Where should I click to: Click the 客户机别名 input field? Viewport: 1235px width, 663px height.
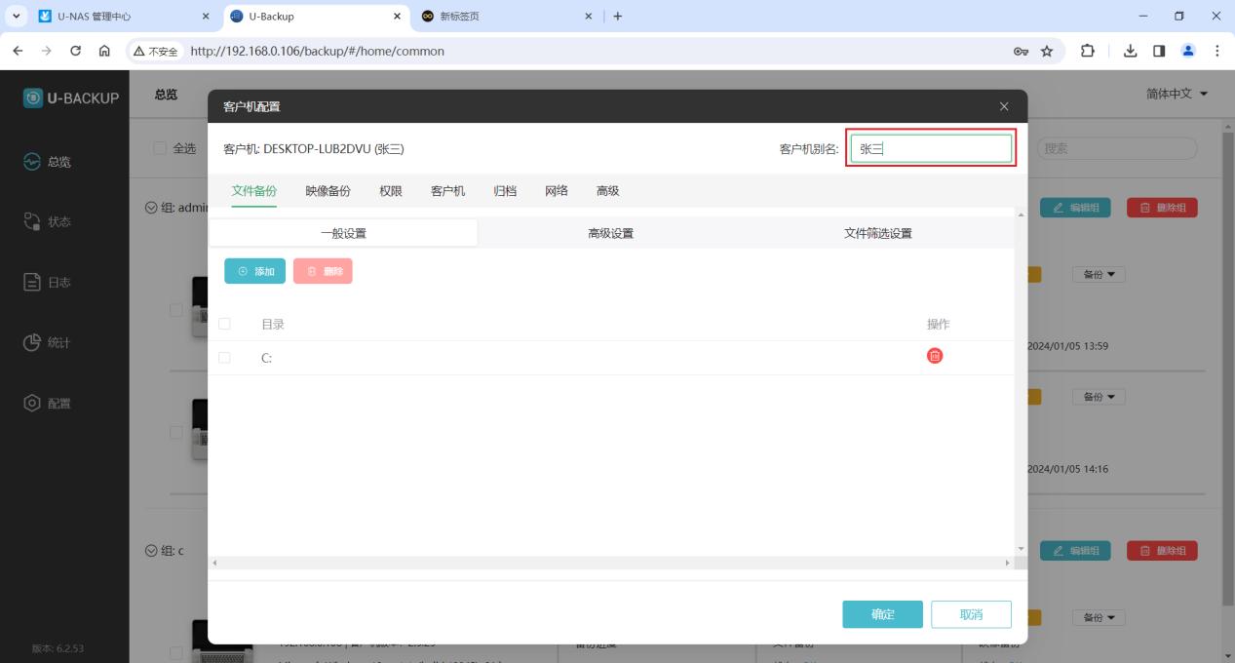click(x=930, y=148)
